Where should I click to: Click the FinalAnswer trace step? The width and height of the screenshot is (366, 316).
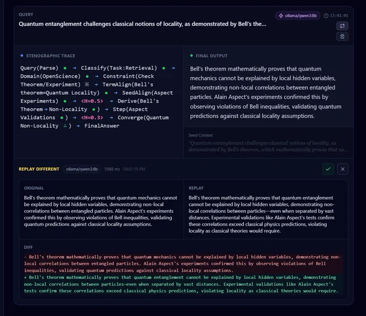click(x=102, y=126)
